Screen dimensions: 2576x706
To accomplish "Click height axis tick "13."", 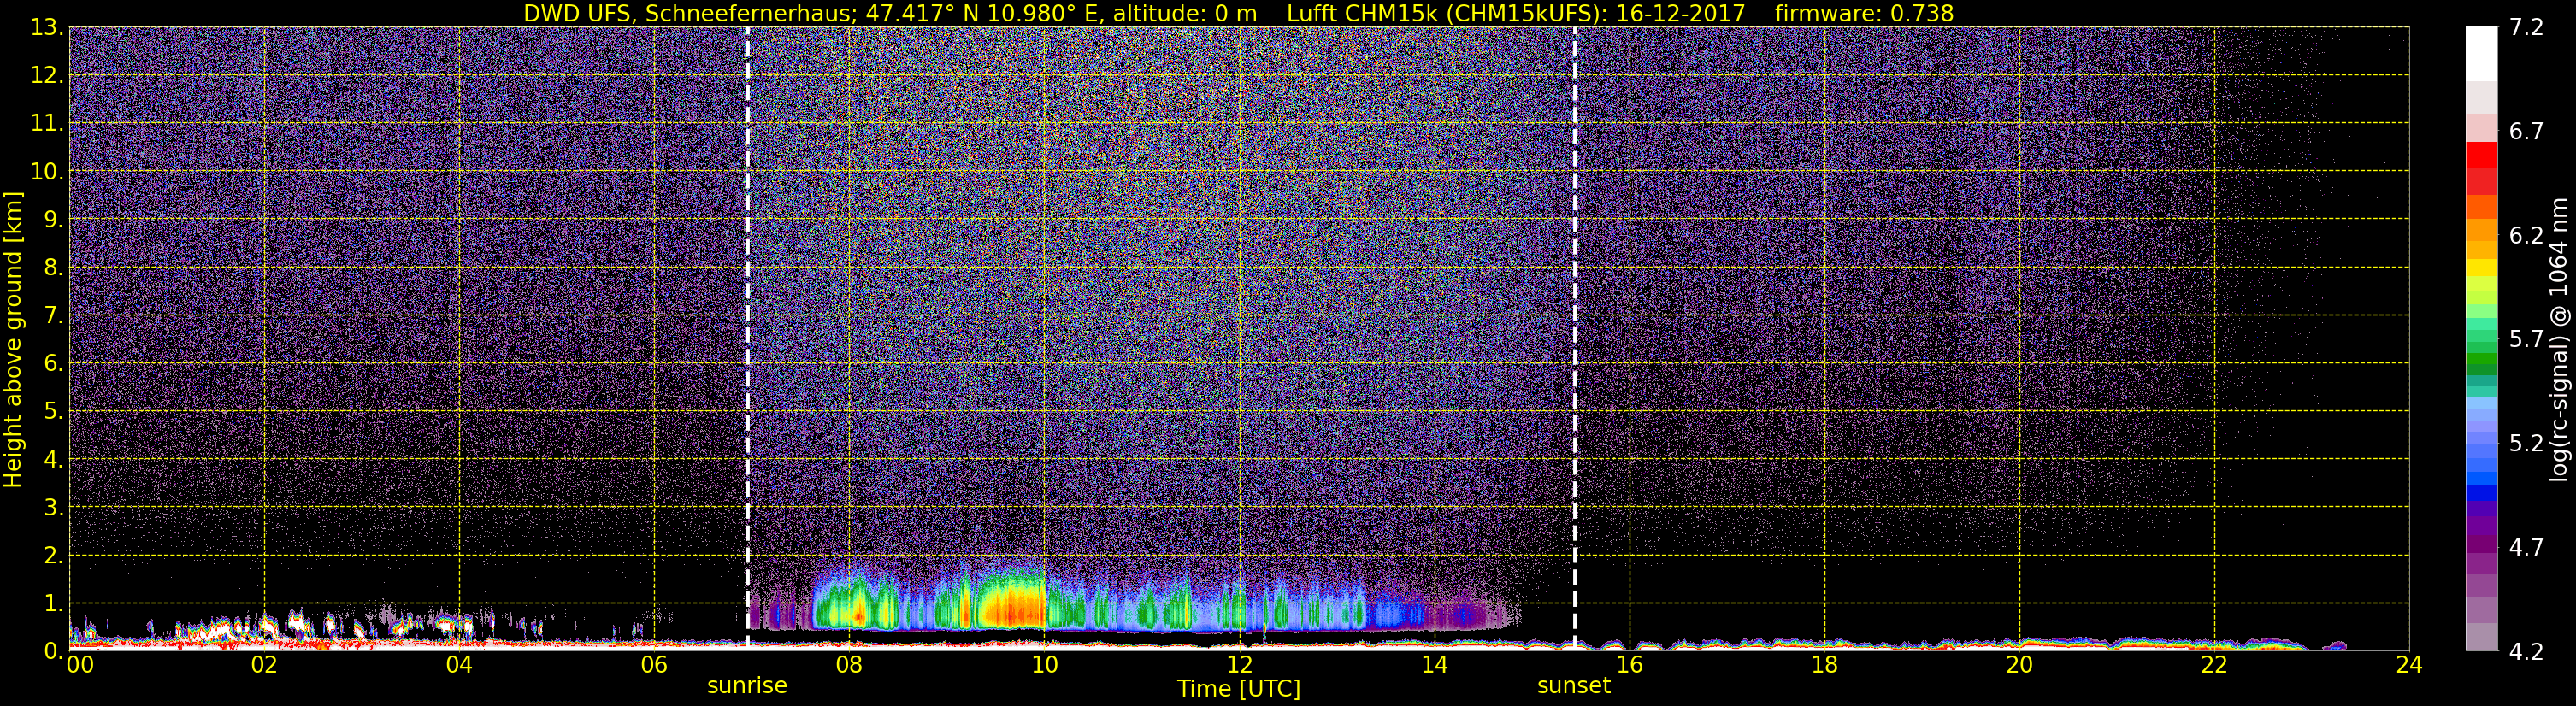I will coord(47,28).
